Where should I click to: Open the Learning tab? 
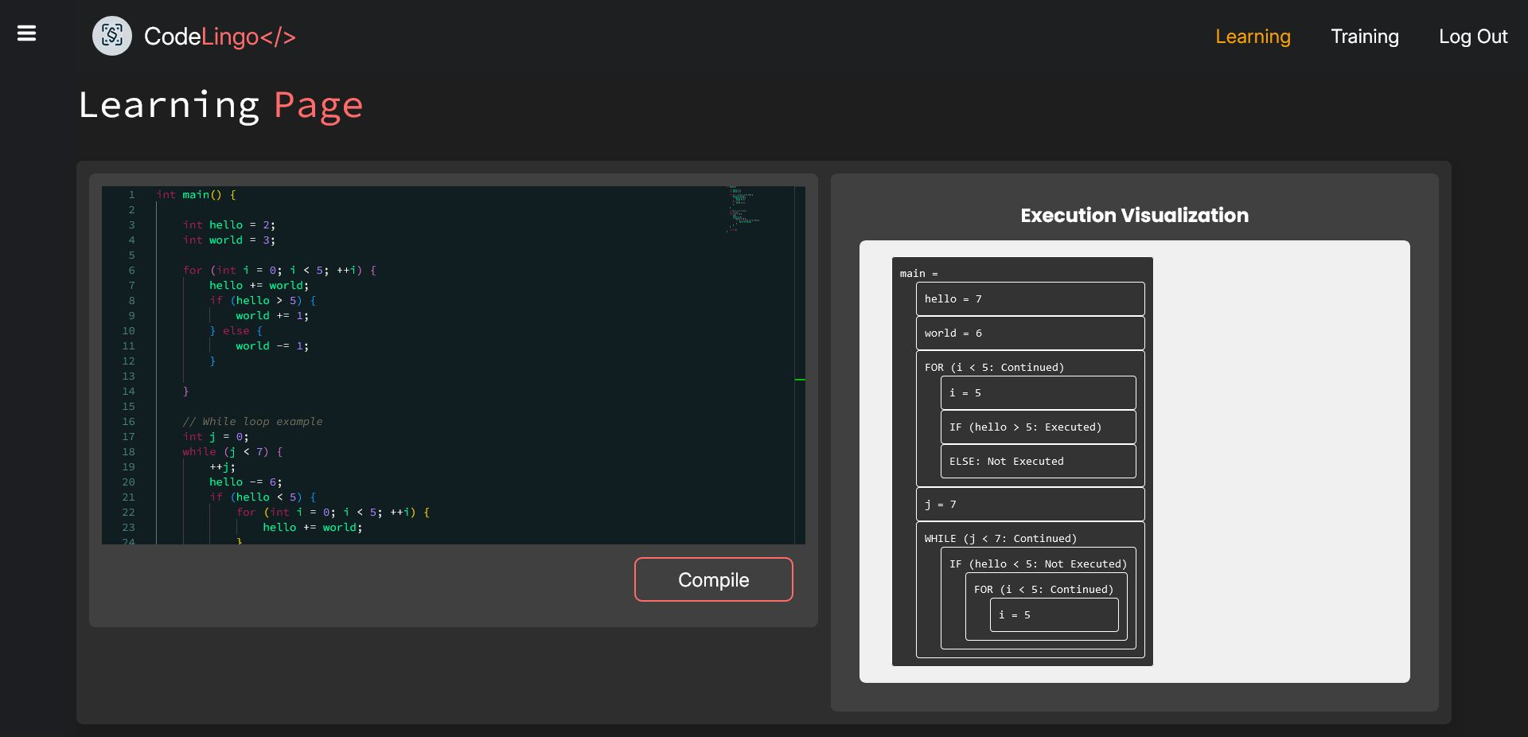1252,36
